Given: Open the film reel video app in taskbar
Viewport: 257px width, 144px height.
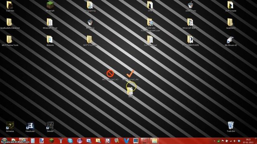Looking at the screenshot, I should [x=117, y=140].
